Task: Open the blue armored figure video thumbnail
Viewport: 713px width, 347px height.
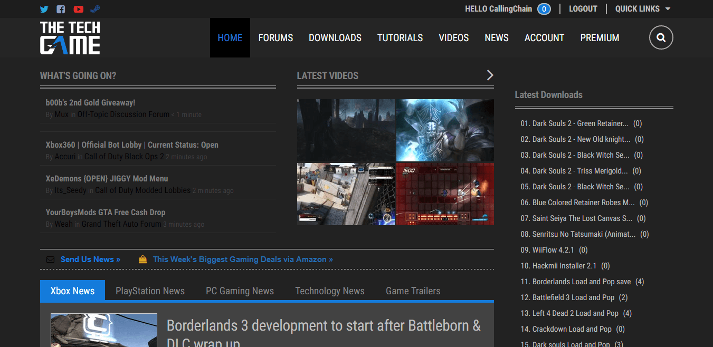Action: 445,130
